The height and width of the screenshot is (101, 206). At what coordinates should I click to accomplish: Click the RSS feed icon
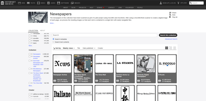point(170,15)
